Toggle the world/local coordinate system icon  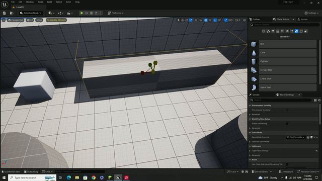click(196, 20)
